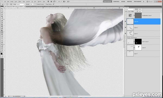Open the Window menu

(x=39, y=2)
